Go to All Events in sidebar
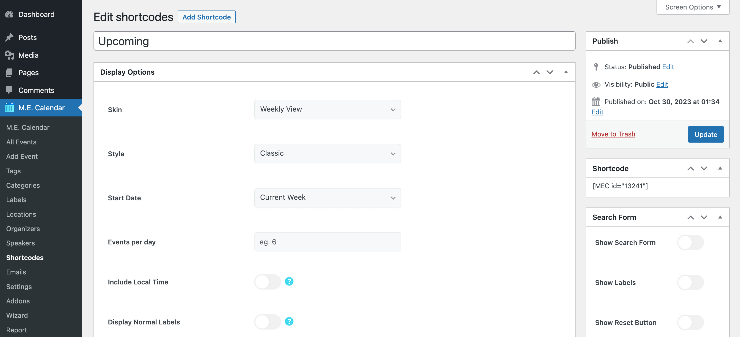Screen dimensions: 740x337 tap(21, 142)
